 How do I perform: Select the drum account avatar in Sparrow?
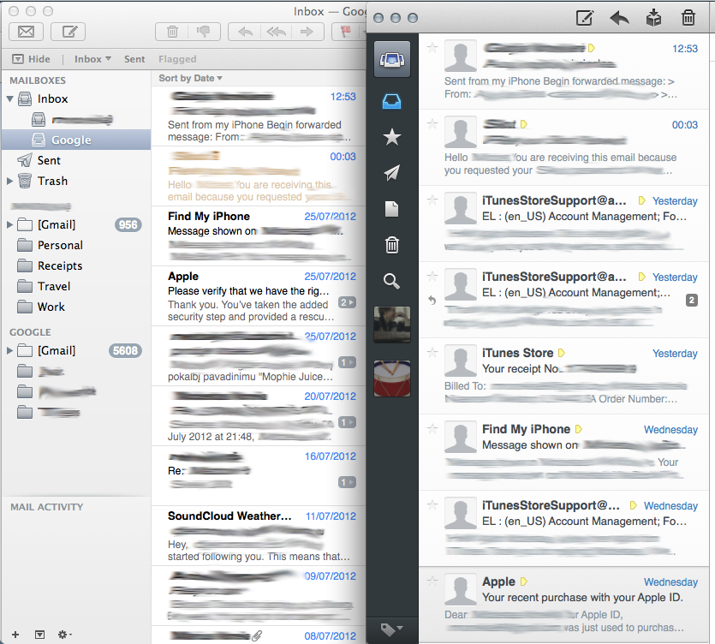point(391,379)
